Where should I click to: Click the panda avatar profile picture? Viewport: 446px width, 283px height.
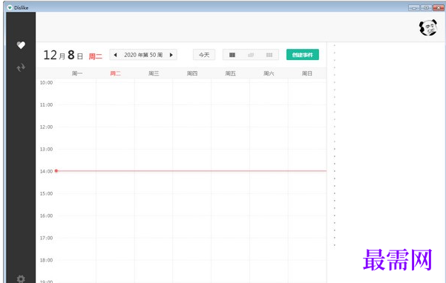coord(427,28)
